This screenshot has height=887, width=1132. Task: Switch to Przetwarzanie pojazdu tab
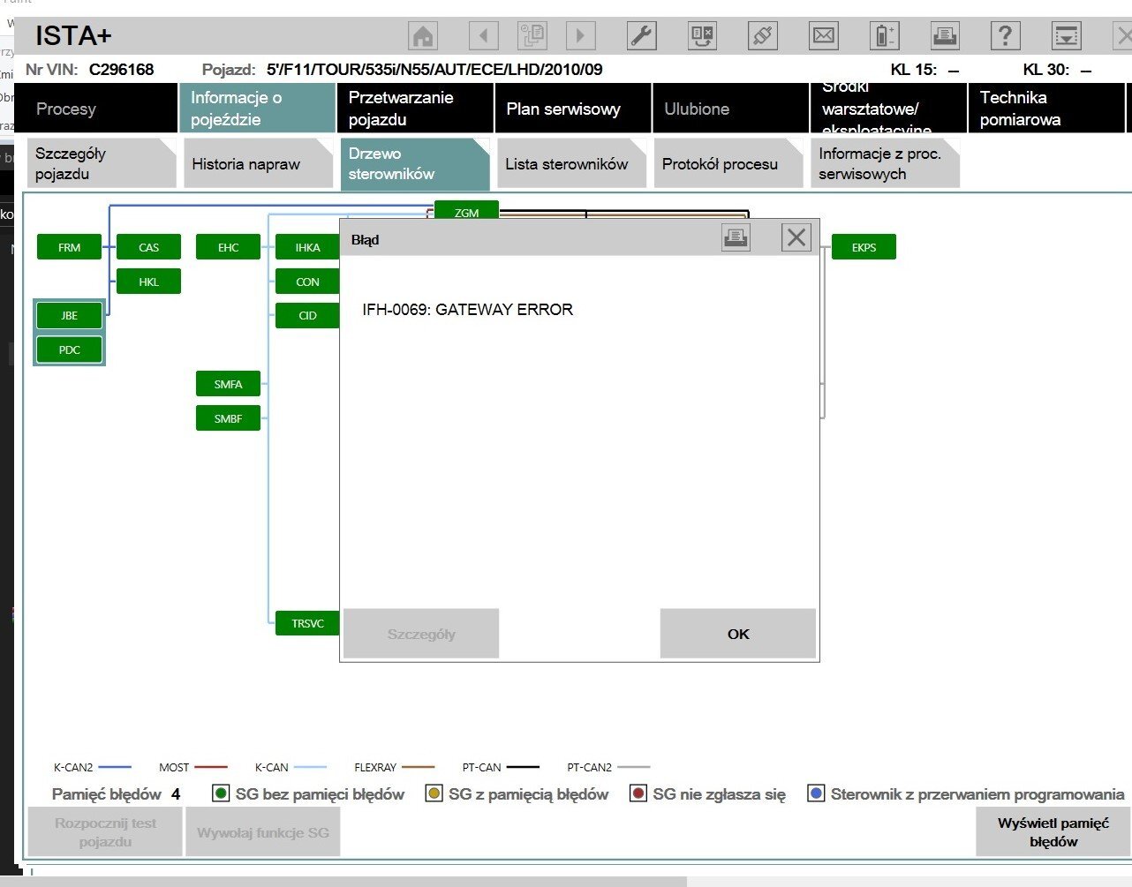pyautogui.click(x=415, y=109)
